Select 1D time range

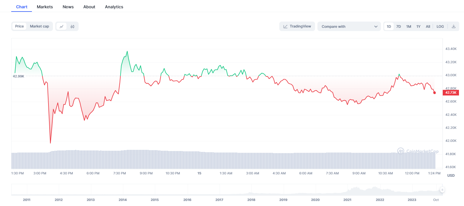click(389, 26)
